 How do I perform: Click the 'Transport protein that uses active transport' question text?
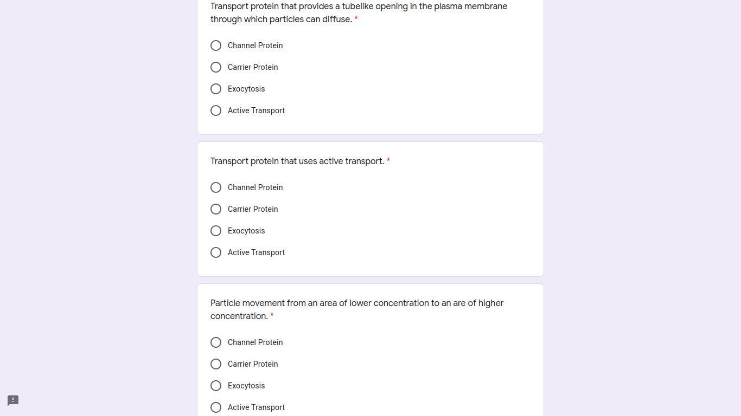pyautogui.click(x=297, y=161)
